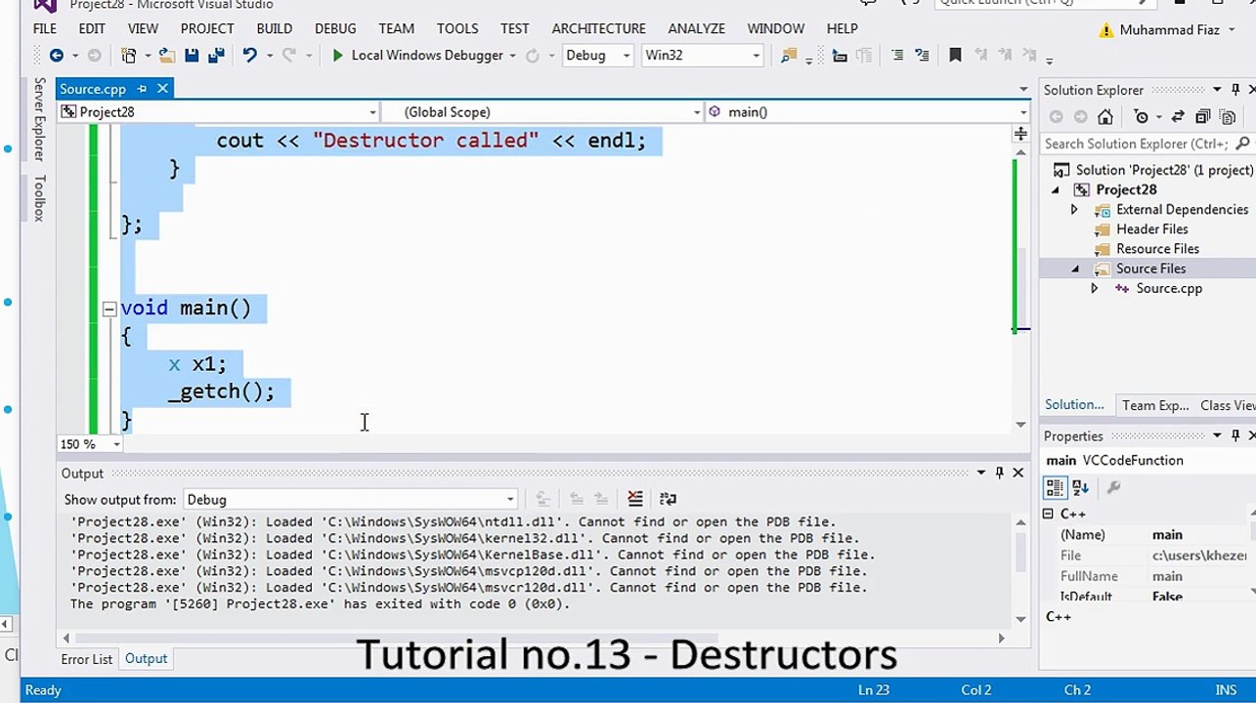Click the Muhammad Fiaz account name
Screen dimensions: 1256x703
point(1169,30)
